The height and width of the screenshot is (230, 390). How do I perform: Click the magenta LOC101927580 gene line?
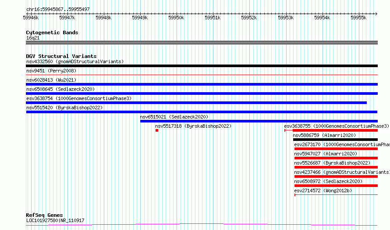pos(202,225)
